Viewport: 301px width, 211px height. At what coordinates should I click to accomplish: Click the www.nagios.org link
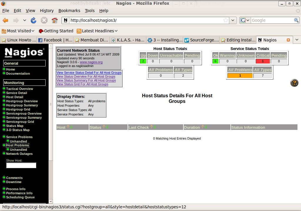(x=91, y=62)
